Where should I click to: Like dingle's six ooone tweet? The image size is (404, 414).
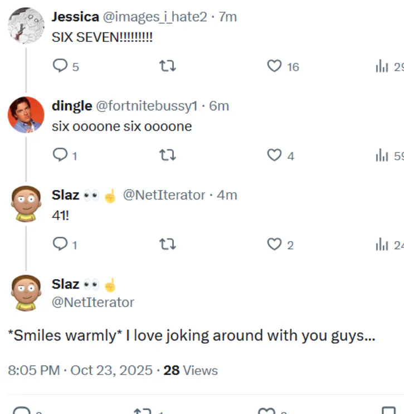[274, 155]
